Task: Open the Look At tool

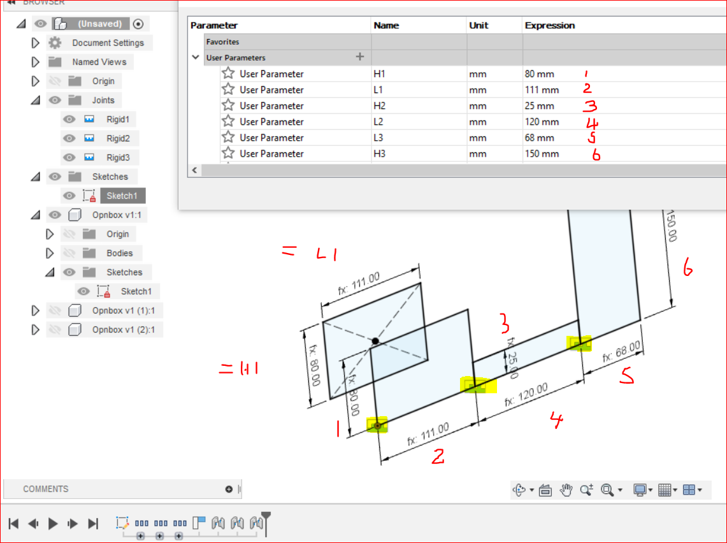Action: pos(545,489)
